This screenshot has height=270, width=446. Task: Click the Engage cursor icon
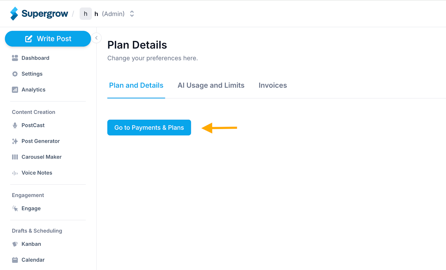[15, 208]
